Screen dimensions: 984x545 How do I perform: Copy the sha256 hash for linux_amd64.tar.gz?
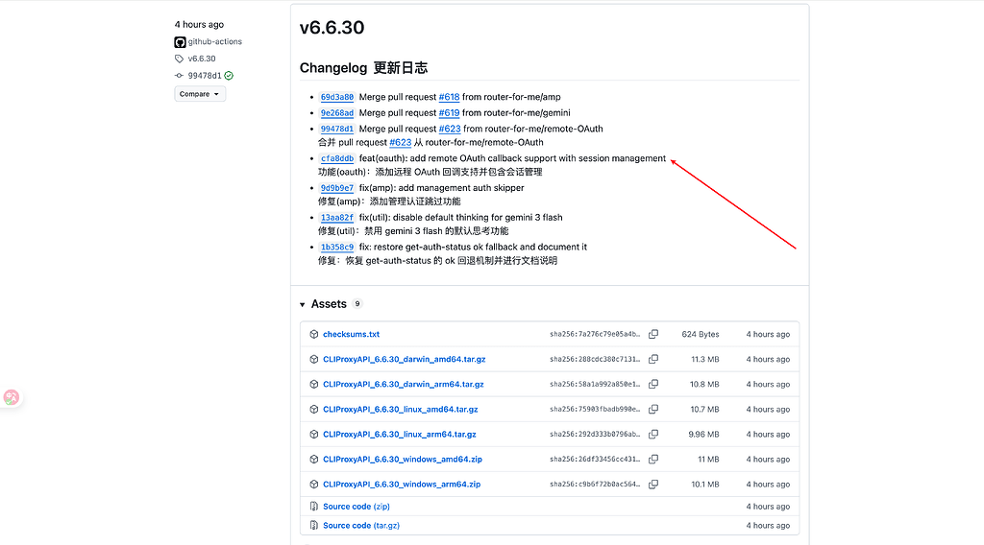click(x=653, y=409)
